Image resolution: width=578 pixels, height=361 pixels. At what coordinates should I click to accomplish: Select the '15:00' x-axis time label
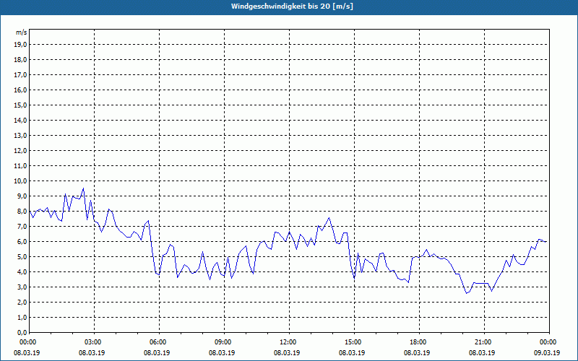354,342
